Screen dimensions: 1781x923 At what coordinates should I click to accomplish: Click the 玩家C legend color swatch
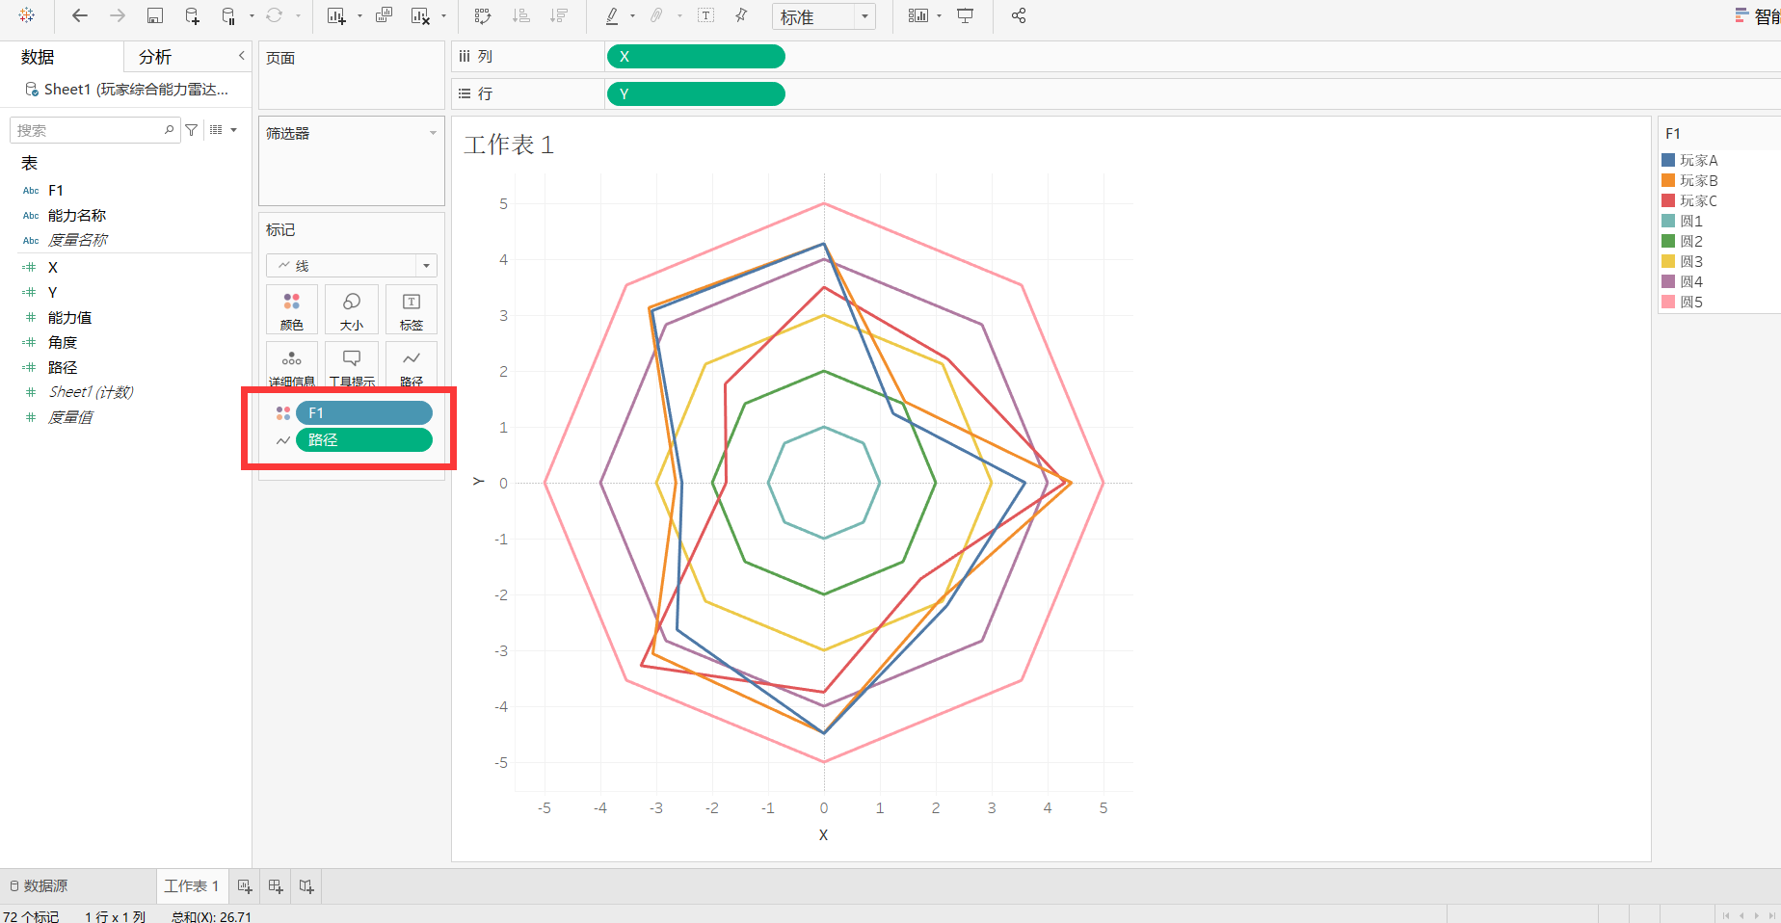coord(1668,200)
